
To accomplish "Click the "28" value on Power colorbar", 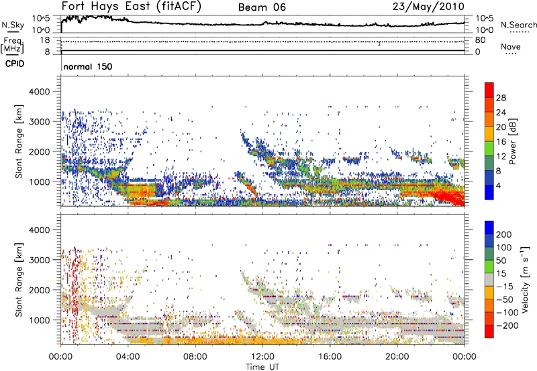I will point(501,98).
